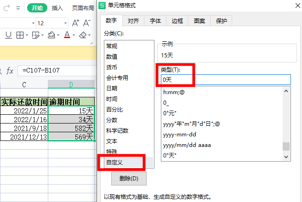Select 科学记数 category

(x=129, y=131)
